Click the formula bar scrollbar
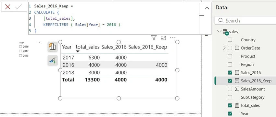The image size is (276, 117). (x=202, y=15)
